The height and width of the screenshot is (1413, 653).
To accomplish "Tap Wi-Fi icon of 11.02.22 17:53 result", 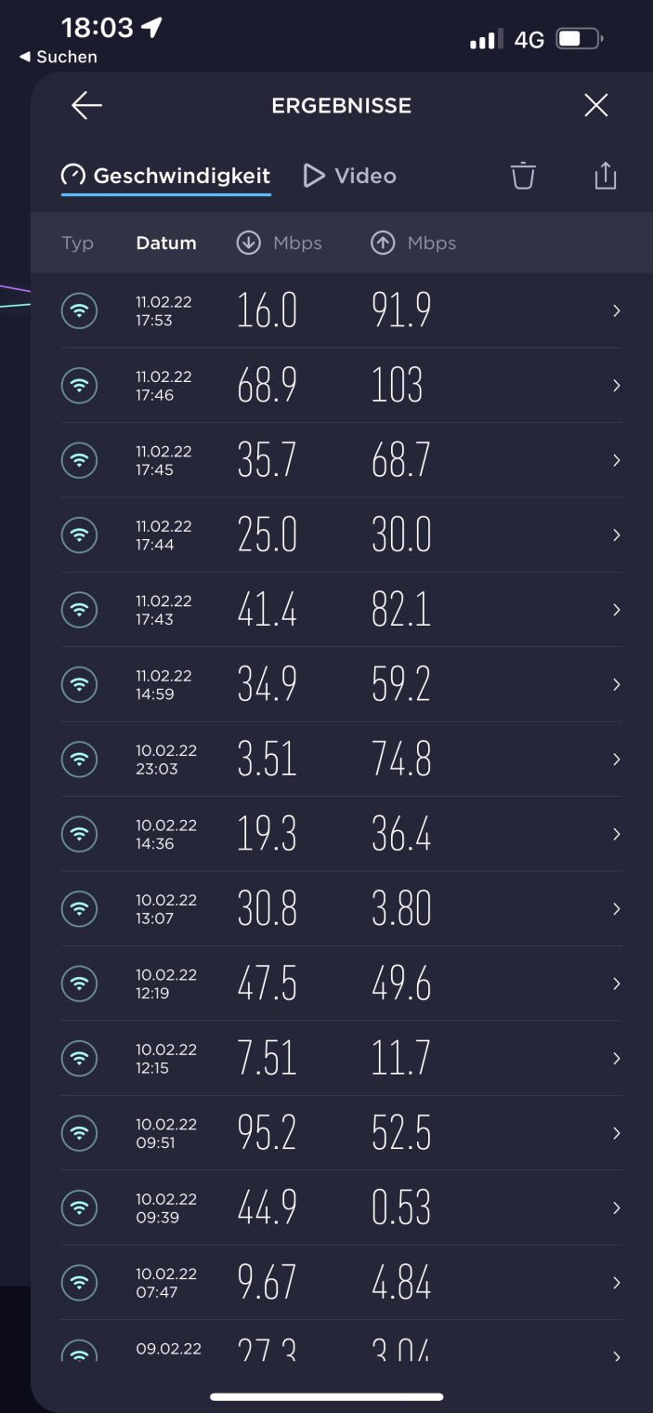I will click(x=79, y=311).
